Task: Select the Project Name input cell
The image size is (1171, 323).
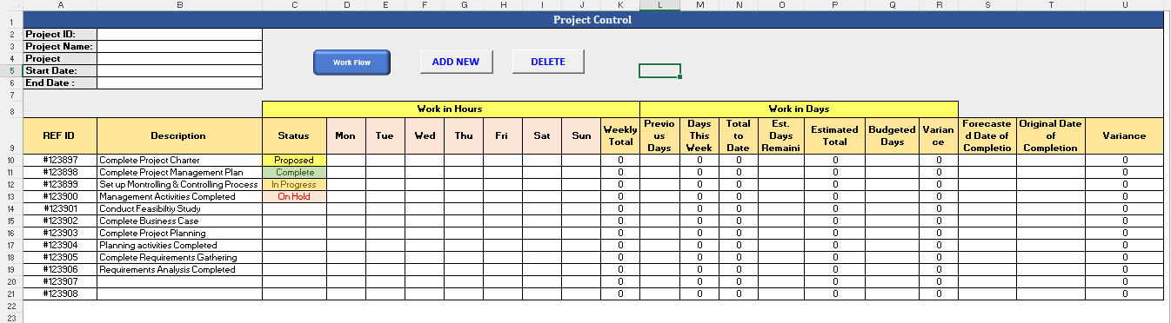Action: (179, 46)
